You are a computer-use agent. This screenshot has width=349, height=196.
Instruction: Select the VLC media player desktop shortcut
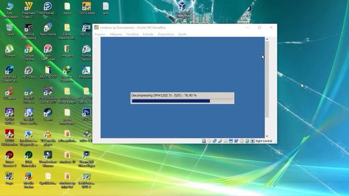tap(48, 138)
